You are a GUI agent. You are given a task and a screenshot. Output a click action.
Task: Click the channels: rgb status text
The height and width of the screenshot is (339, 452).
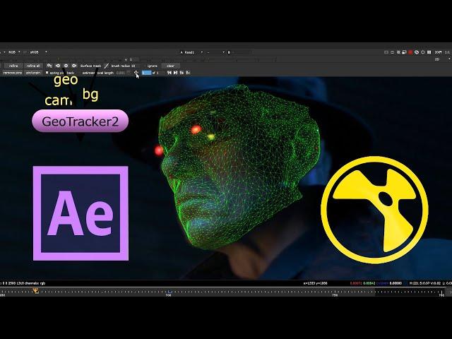pos(35,283)
